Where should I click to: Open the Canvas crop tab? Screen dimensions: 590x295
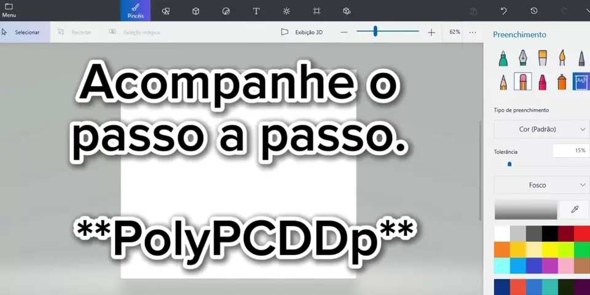pyautogui.click(x=317, y=11)
